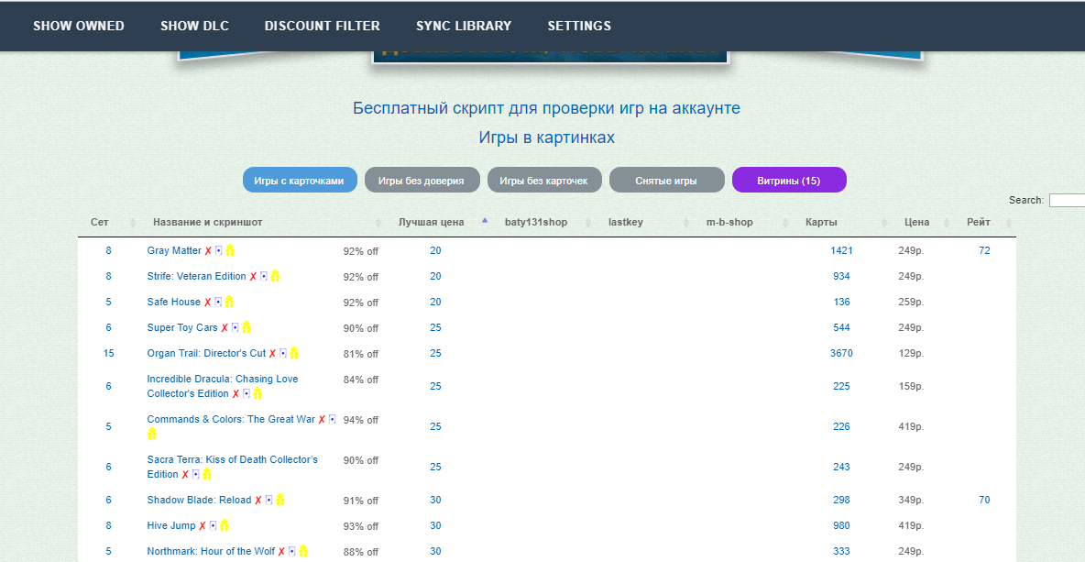Click the price 419р. in the Hive Jump row
Viewport: 1085px width, 562px height.
coord(911,526)
